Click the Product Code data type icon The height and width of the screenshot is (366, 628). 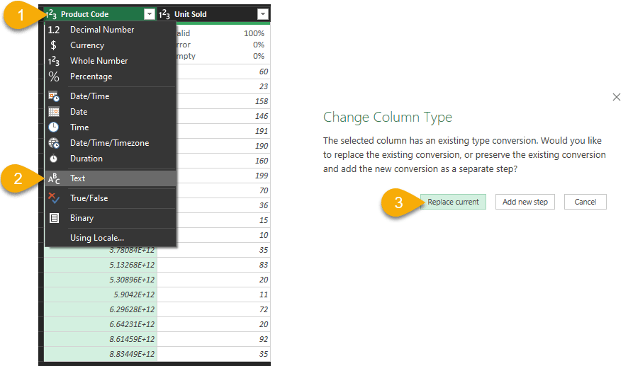pyautogui.click(x=51, y=14)
